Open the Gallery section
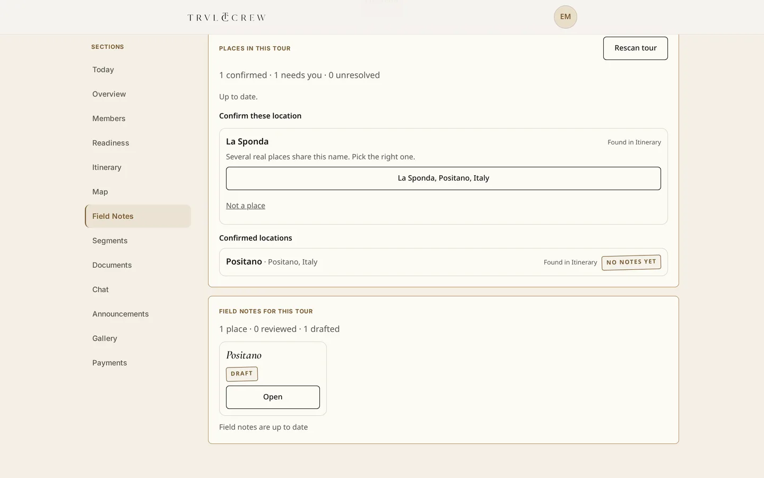The image size is (764, 478). [138, 338]
